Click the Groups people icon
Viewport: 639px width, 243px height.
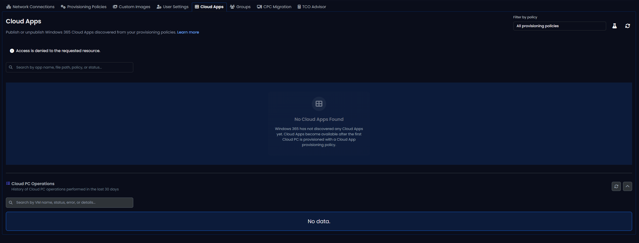(232, 7)
